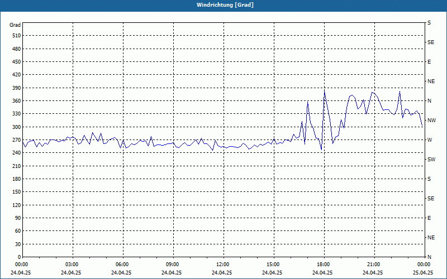Click the E compass label beside 90 gridline

click(x=429, y=218)
